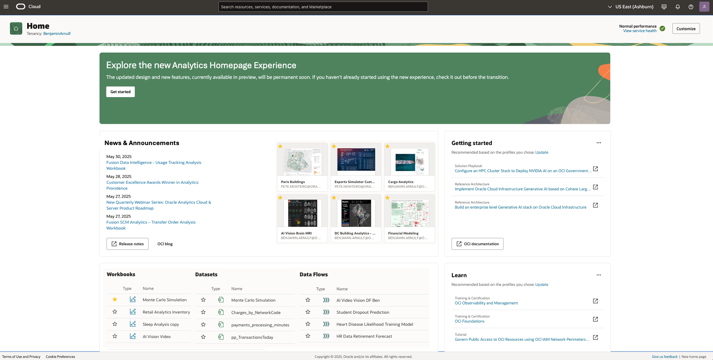Open the OCI blog link
Screen dimensions: 713x360
(165, 244)
